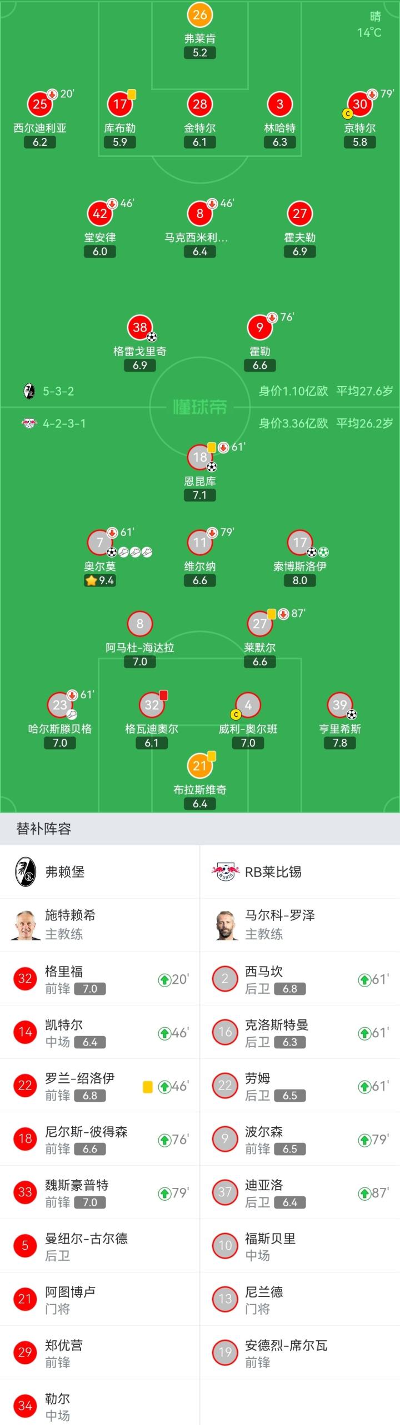Open coach 施特赖希 profile photo

(x=25, y=925)
